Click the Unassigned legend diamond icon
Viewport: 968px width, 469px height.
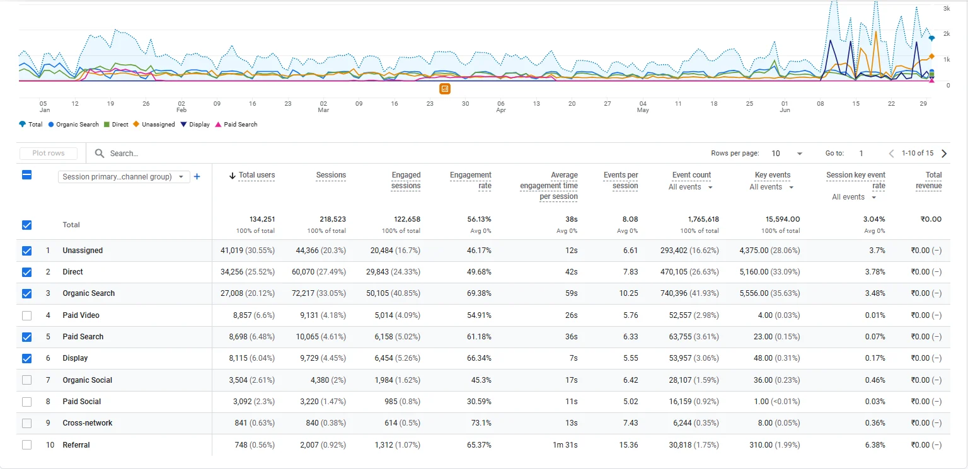(136, 125)
